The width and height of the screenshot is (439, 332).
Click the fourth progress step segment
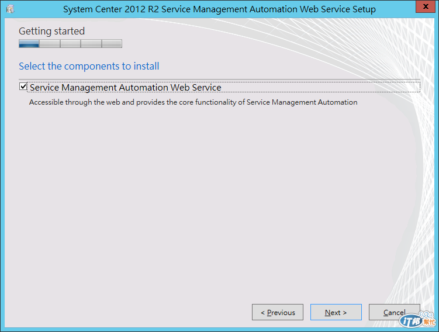point(91,43)
